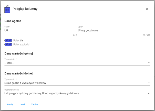
Task: Click the 16 / 255 character counter
Action: point(147,35)
